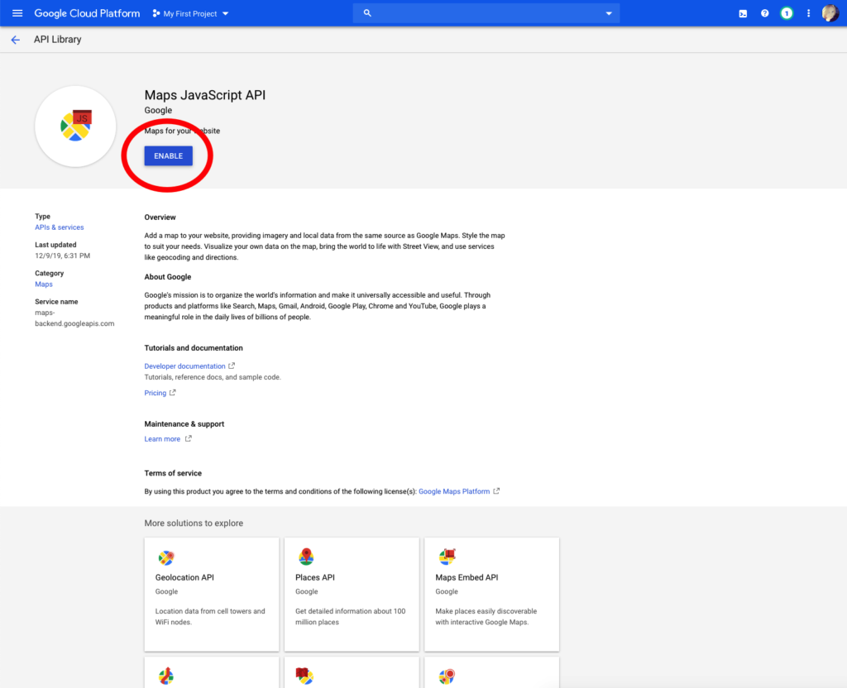The width and height of the screenshot is (847, 688).
Task: Click the Geolocation API card icon
Action: 166,557
